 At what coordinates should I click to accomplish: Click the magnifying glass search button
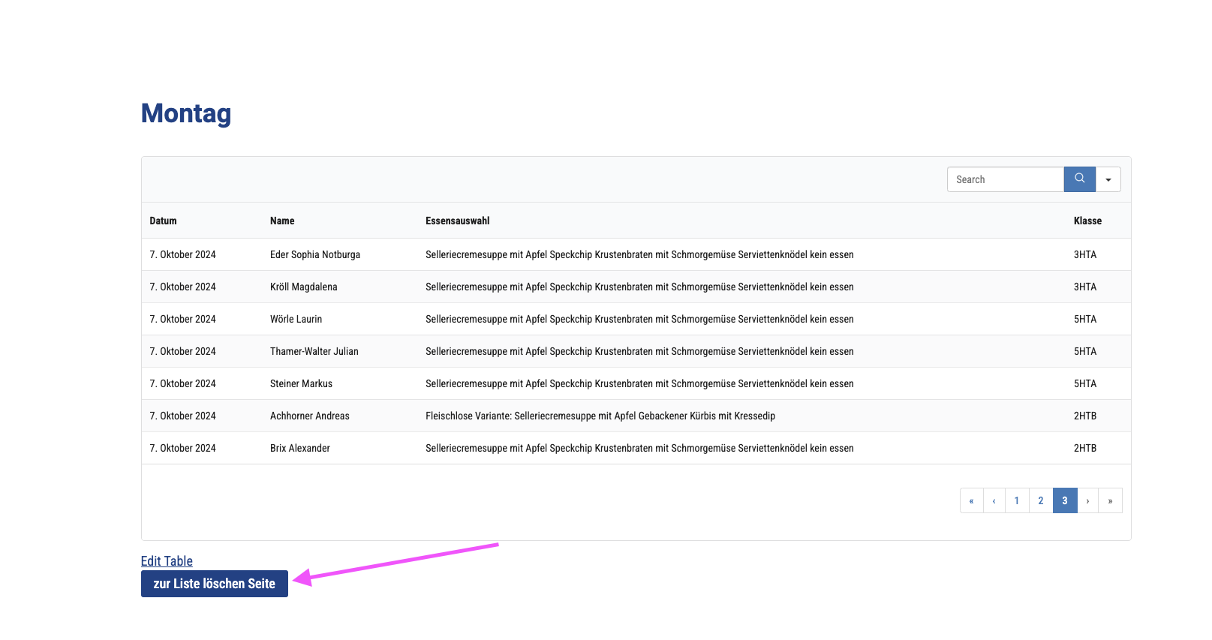point(1079,179)
